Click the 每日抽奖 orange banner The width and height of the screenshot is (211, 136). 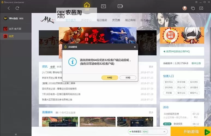pyautogui.click(x=182, y=35)
